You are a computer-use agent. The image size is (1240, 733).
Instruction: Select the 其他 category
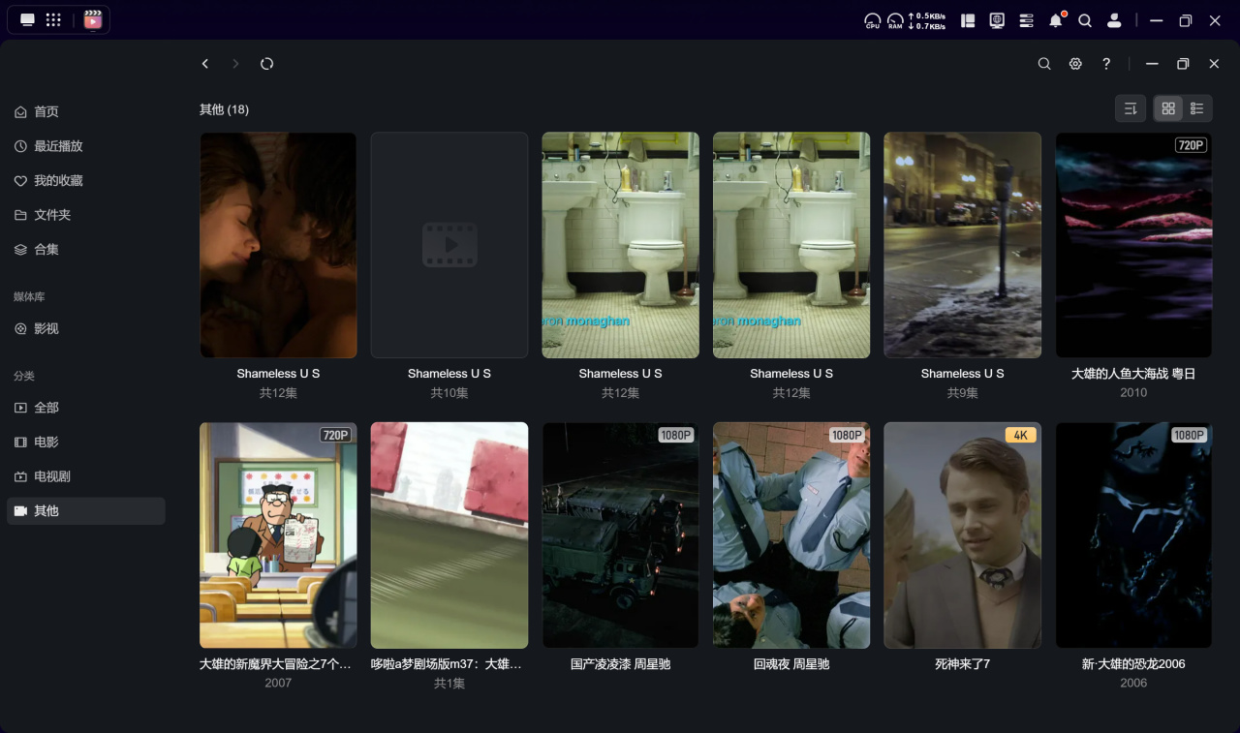click(x=86, y=511)
